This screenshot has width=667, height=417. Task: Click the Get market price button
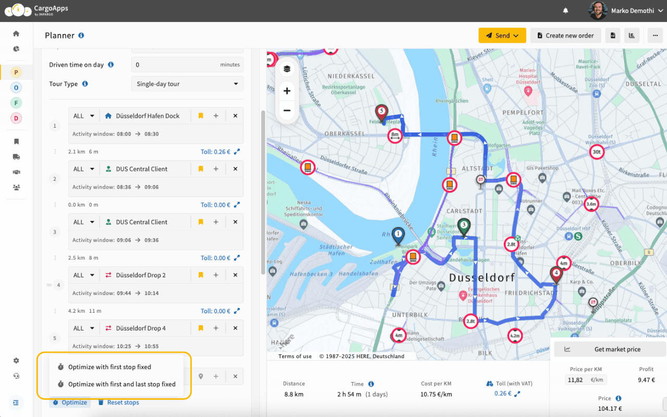610,349
